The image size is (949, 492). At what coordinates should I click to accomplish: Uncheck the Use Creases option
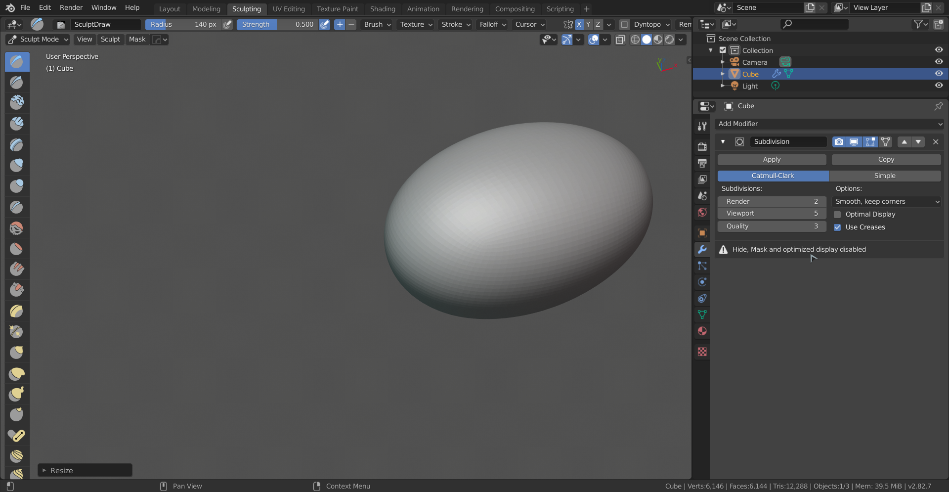click(x=837, y=227)
